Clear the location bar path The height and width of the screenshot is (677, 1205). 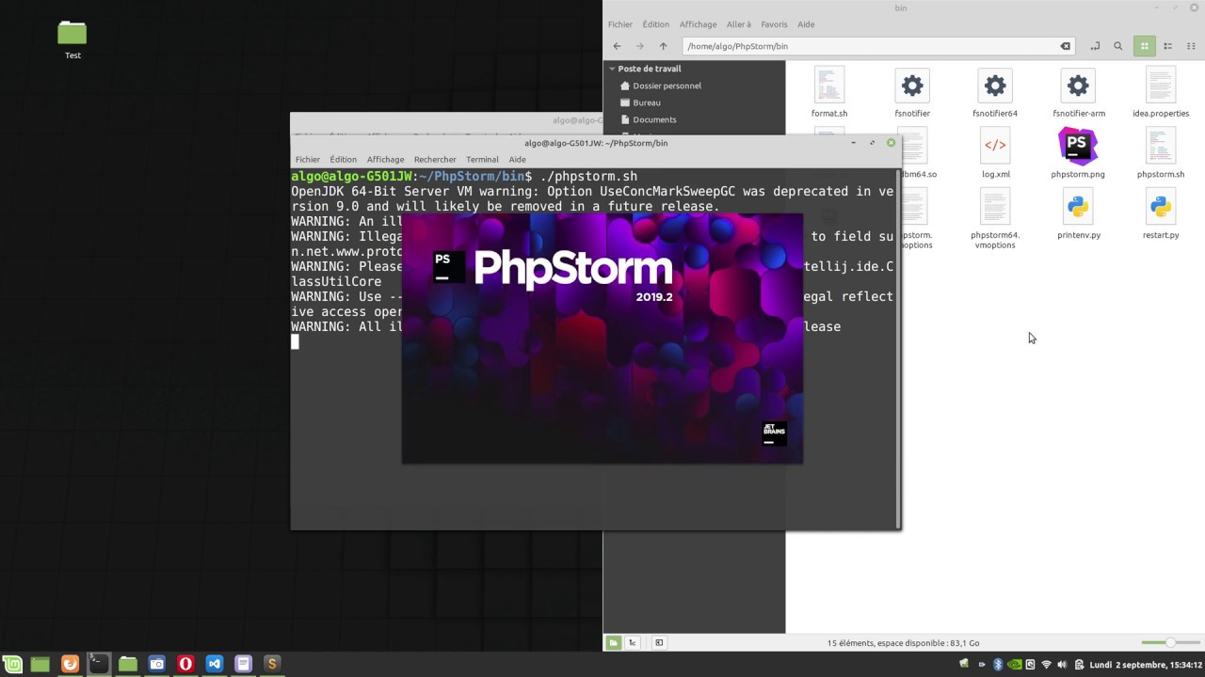tap(1065, 46)
